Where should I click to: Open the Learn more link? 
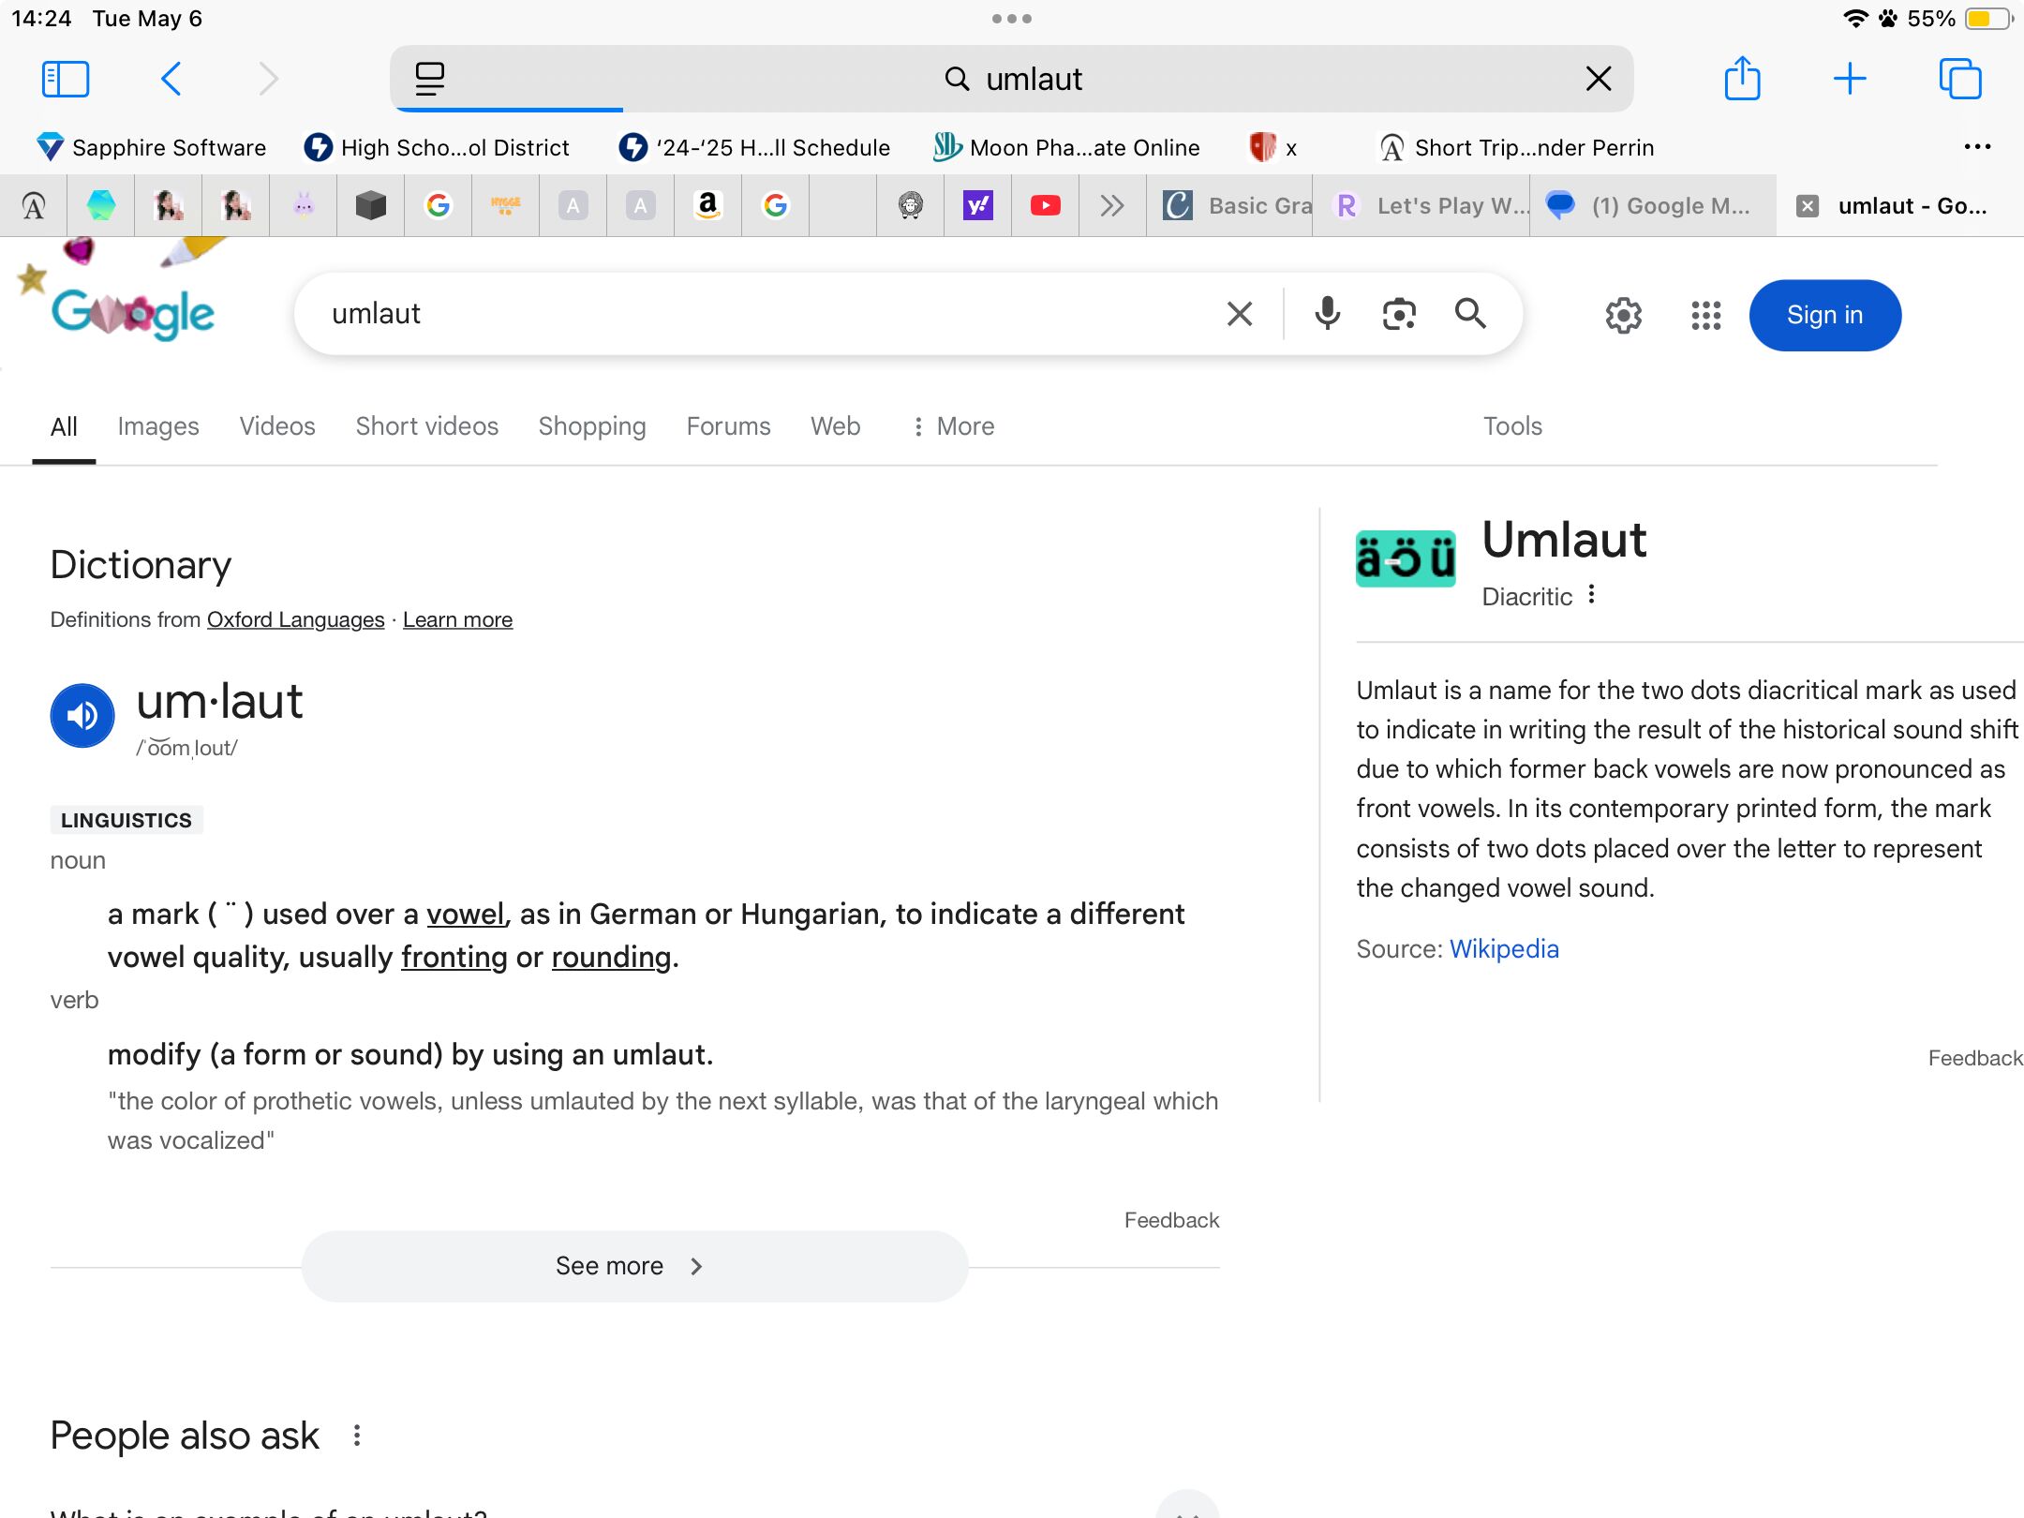(x=458, y=619)
